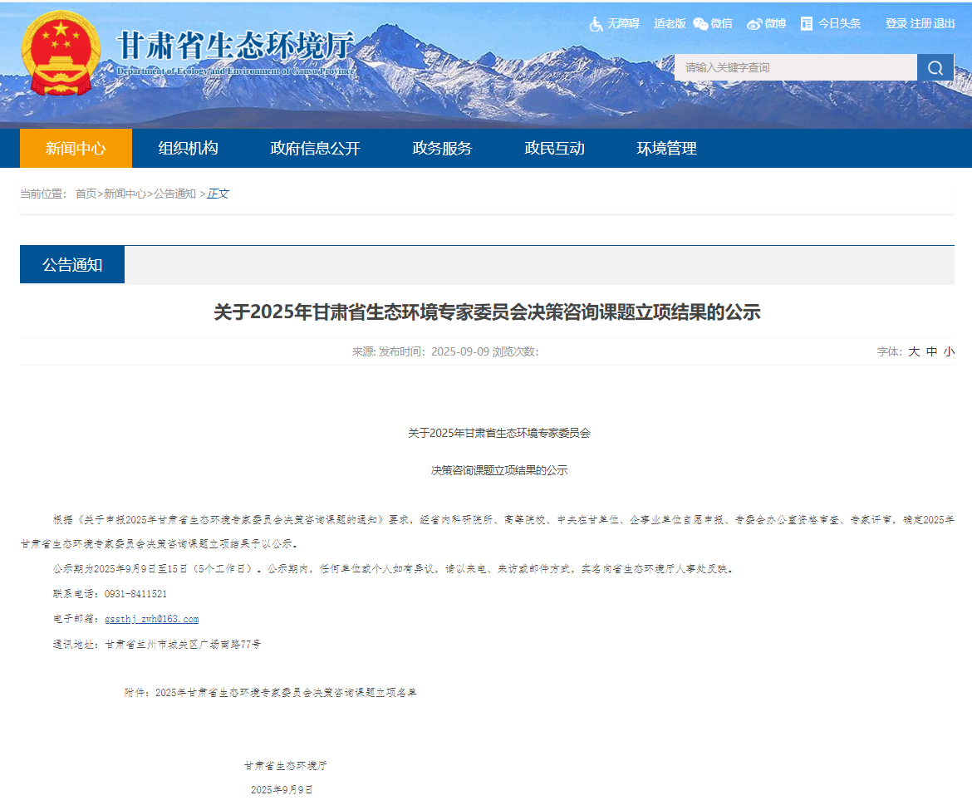Switch to 适老版 elderly-friendly version
Image resolution: width=972 pixels, height=805 pixels.
[670, 24]
